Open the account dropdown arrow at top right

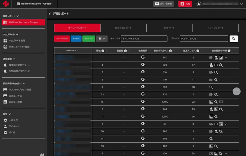click(x=241, y=4)
